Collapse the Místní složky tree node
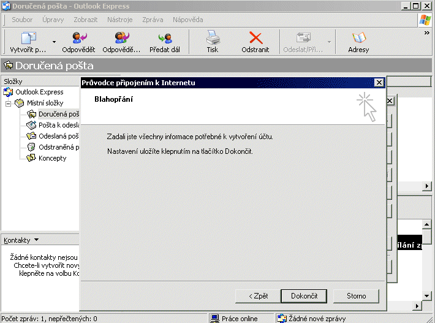The height and width of the screenshot is (323, 435). tap(9, 104)
